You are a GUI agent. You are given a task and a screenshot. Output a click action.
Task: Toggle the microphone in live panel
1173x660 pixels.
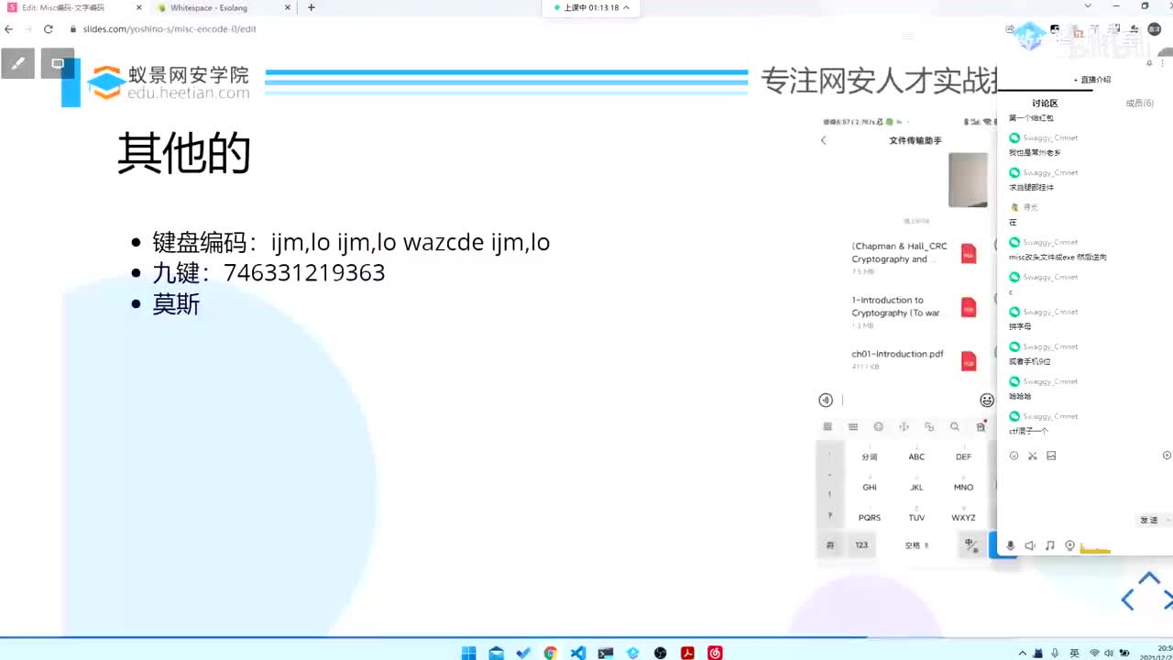[x=1011, y=545]
